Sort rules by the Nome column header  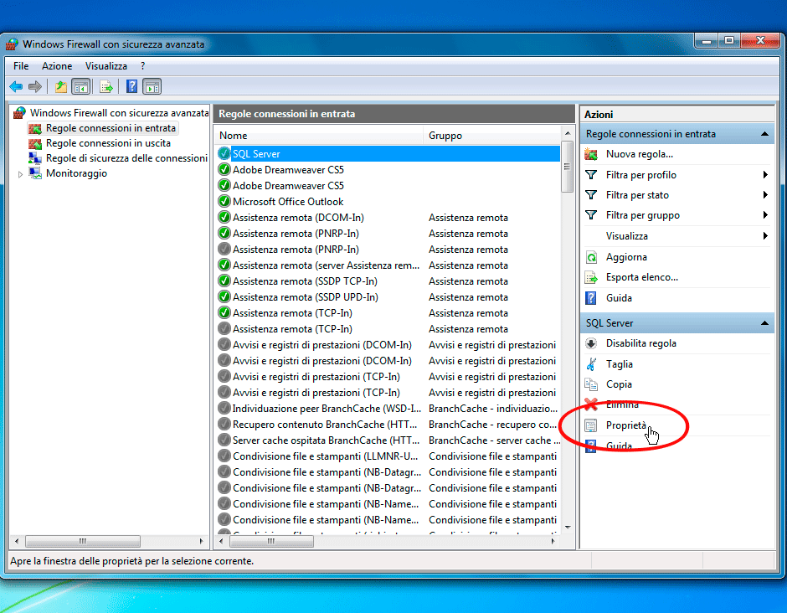pyautogui.click(x=320, y=136)
